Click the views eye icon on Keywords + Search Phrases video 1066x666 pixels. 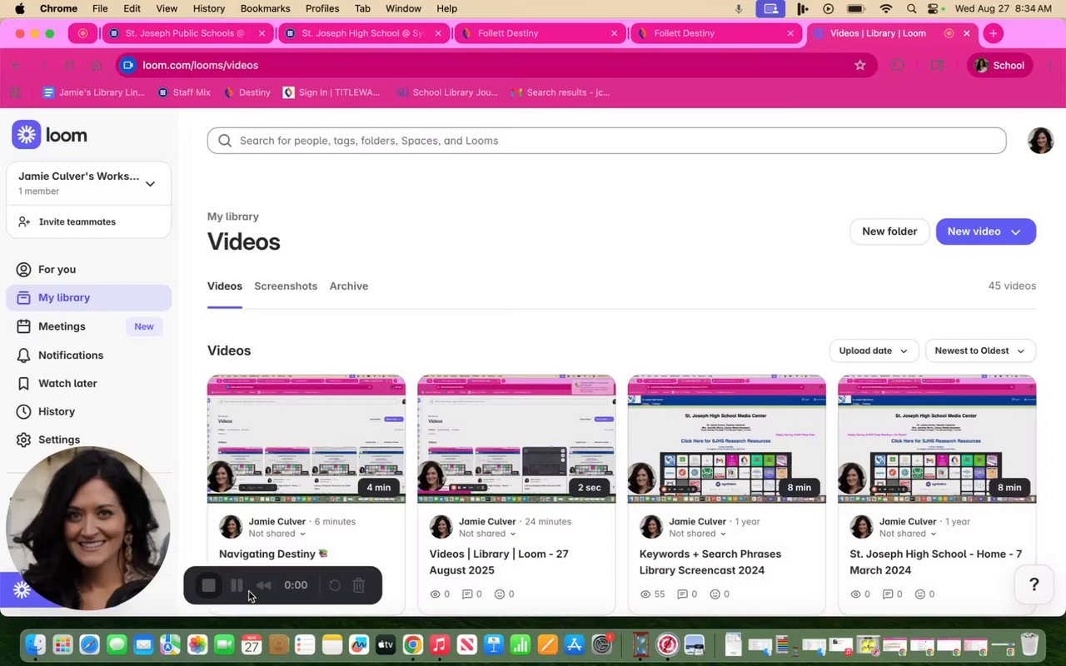[645, 594]
